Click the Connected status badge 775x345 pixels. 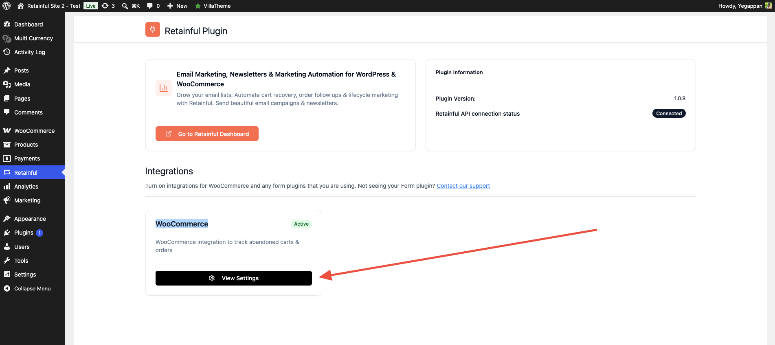pos(669,113)
